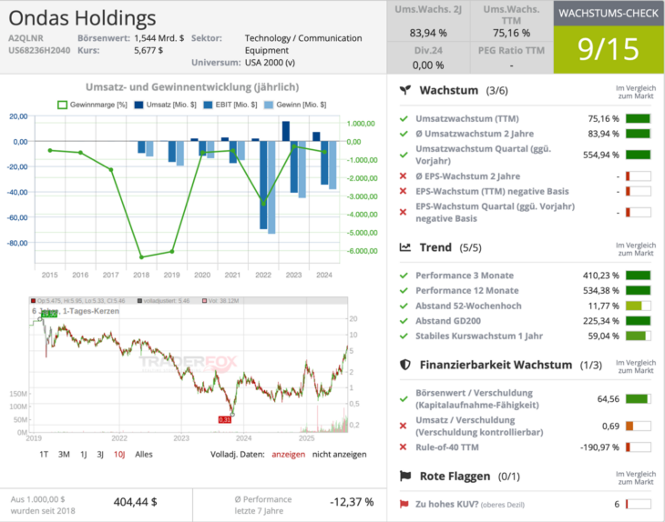
Task: Click the 2022 net loss bar in annual chart
Action: 271,187
